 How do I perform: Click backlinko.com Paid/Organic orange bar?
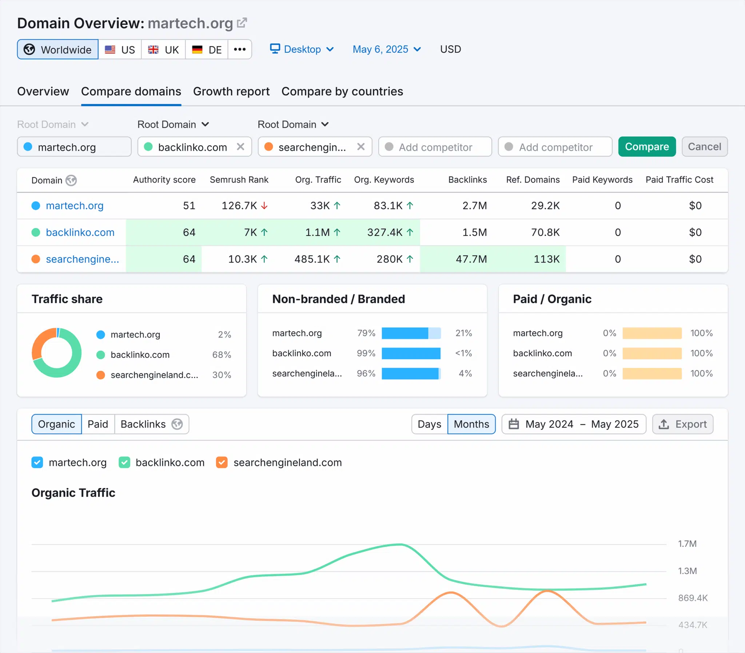coord(652,353)
